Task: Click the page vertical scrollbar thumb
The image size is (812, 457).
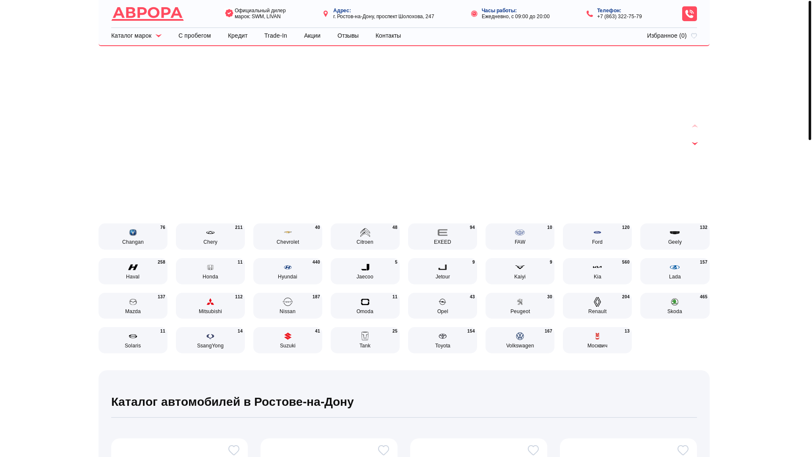Action: [809, 70]
